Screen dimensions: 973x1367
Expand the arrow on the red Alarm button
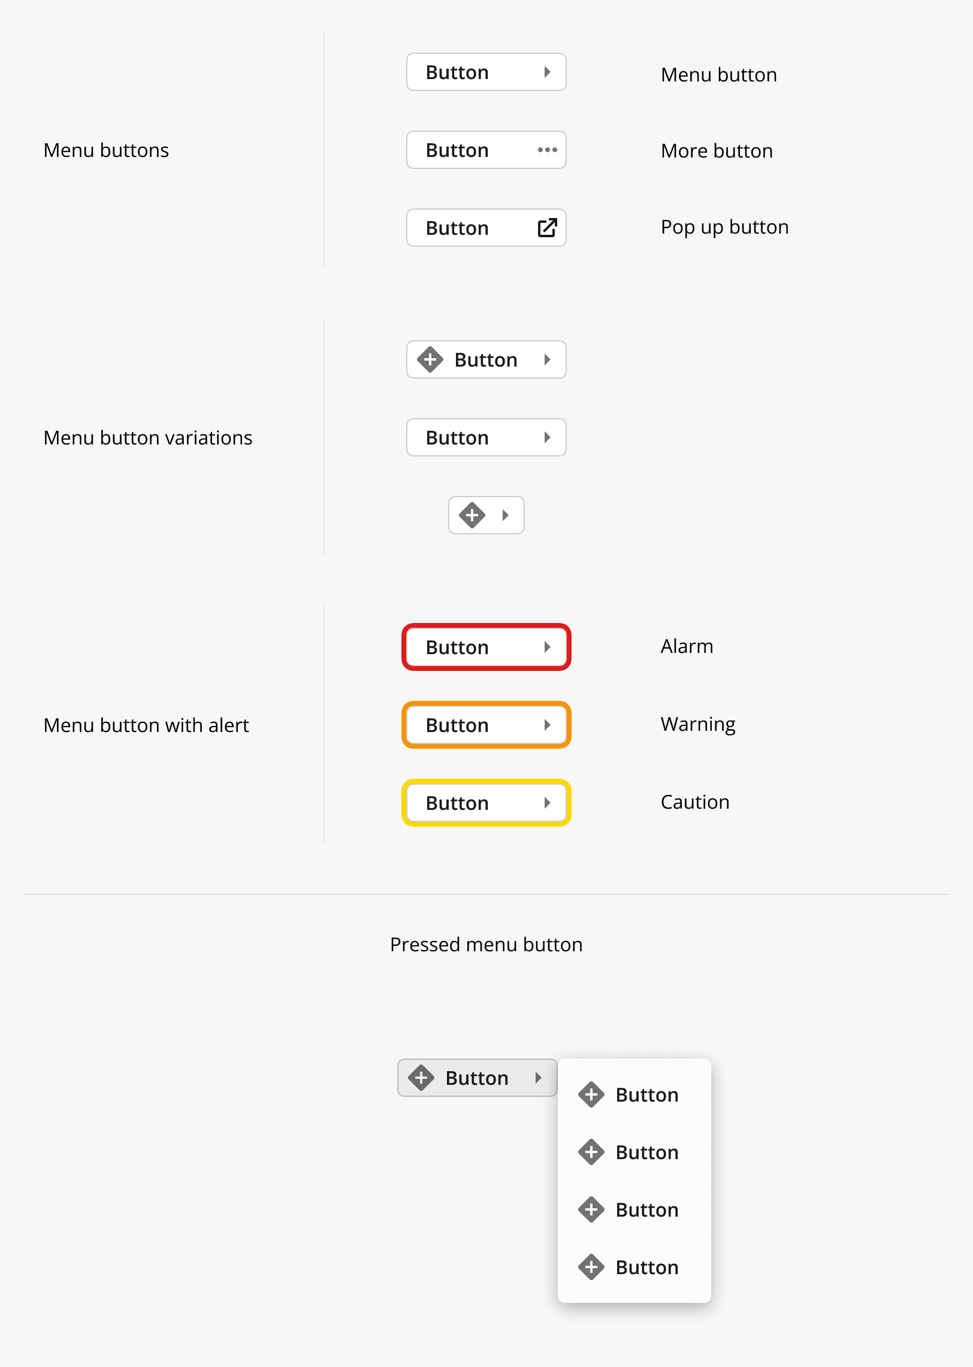click(x=547, y=647)
